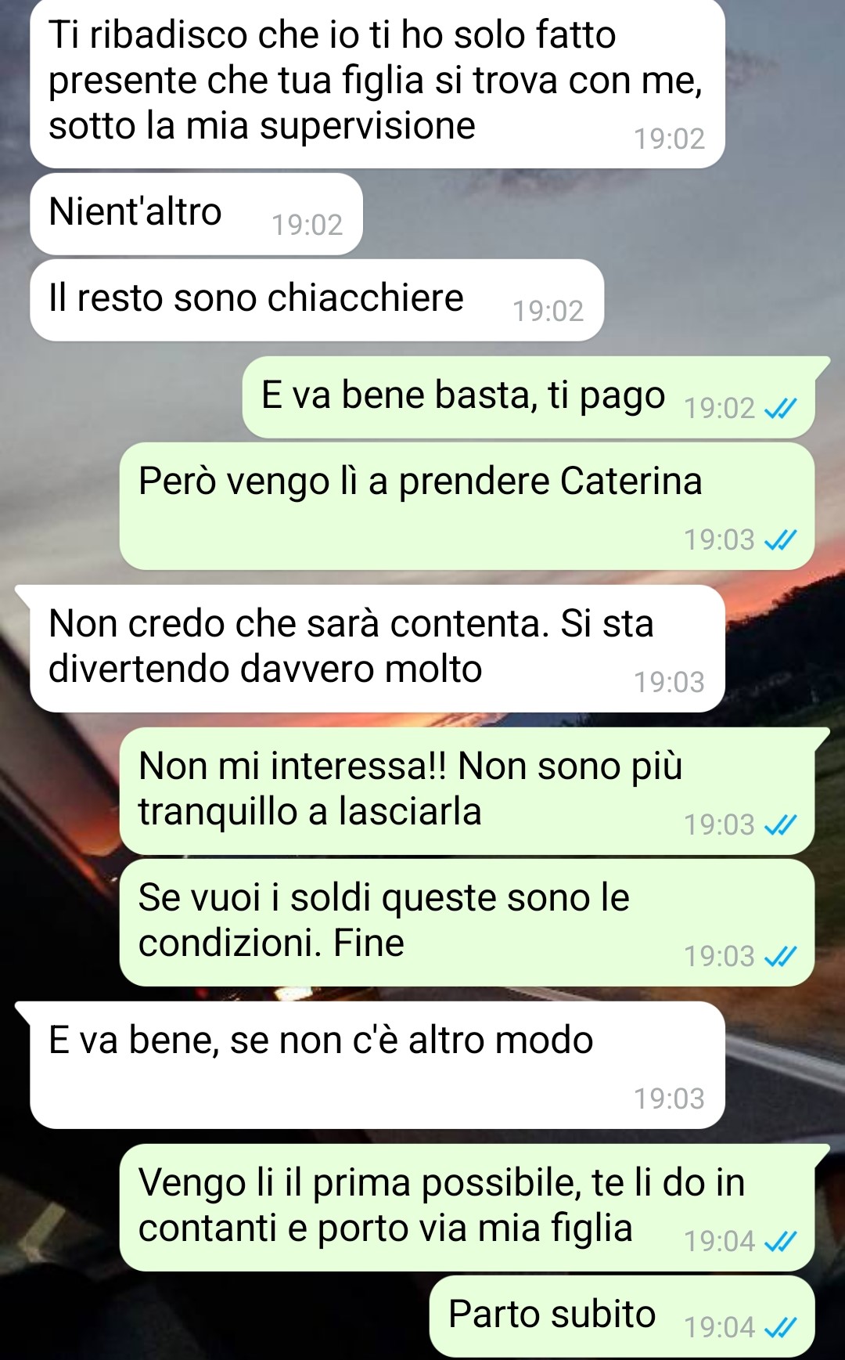Tap 19:04 timestamp next to 'Parto subito'
The height and width of the screenshot is (1360, 845).
(719, 1327)
